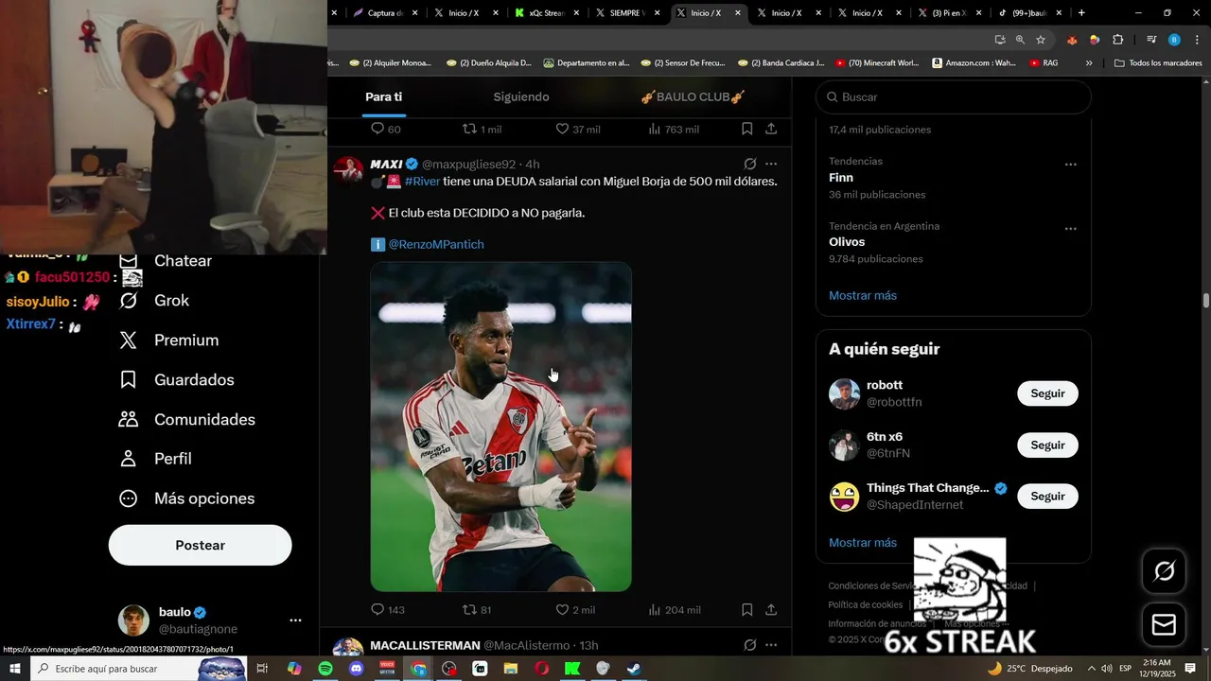1211x681 pixels.
Task: Open Premium in the X sidebar
Action: click(x=168, y=340)
